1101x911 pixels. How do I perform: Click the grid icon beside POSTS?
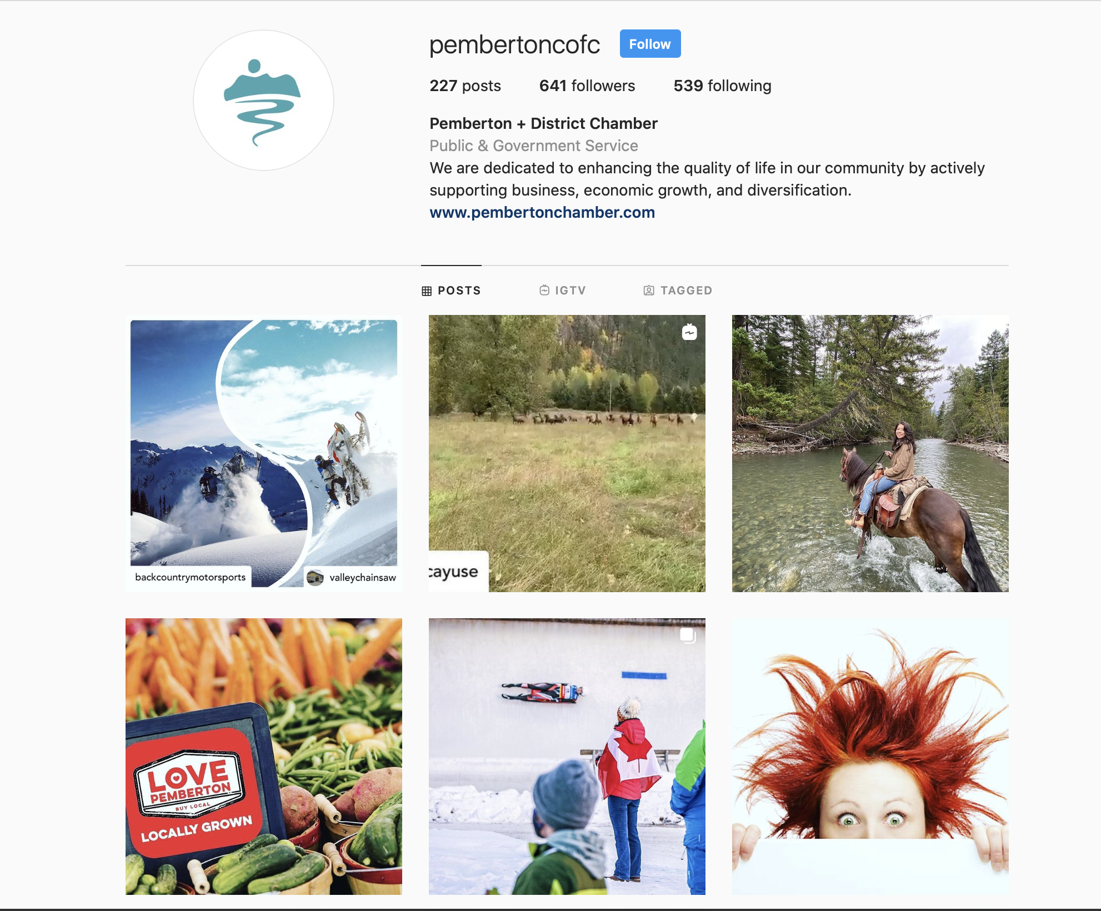coord(427,291)
